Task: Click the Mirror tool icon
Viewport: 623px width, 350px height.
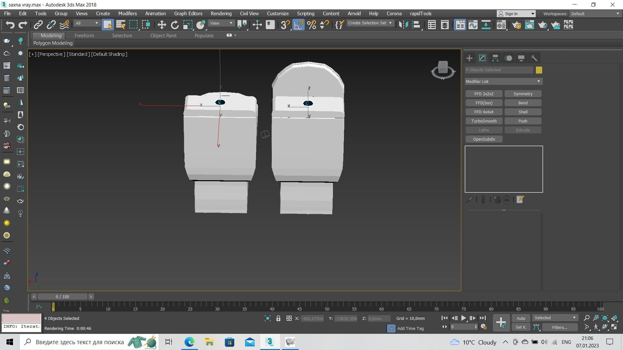Action: pyautogui.click(x=403, y=25)
